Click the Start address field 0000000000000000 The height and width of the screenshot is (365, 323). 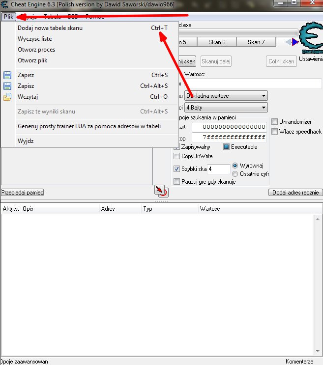click(229, 127)
